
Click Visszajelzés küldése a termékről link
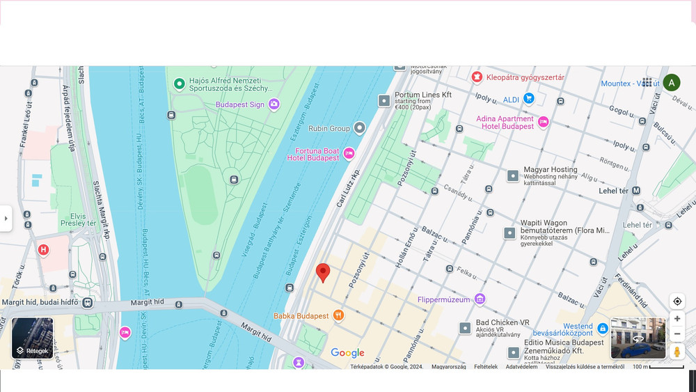[585, 367]
